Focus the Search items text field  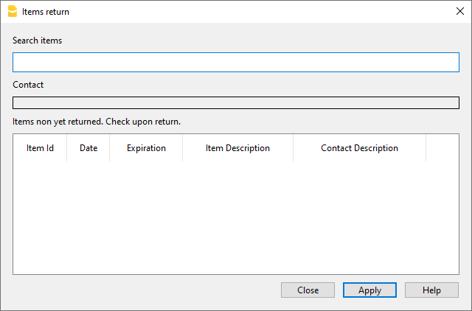click(235, 62)
